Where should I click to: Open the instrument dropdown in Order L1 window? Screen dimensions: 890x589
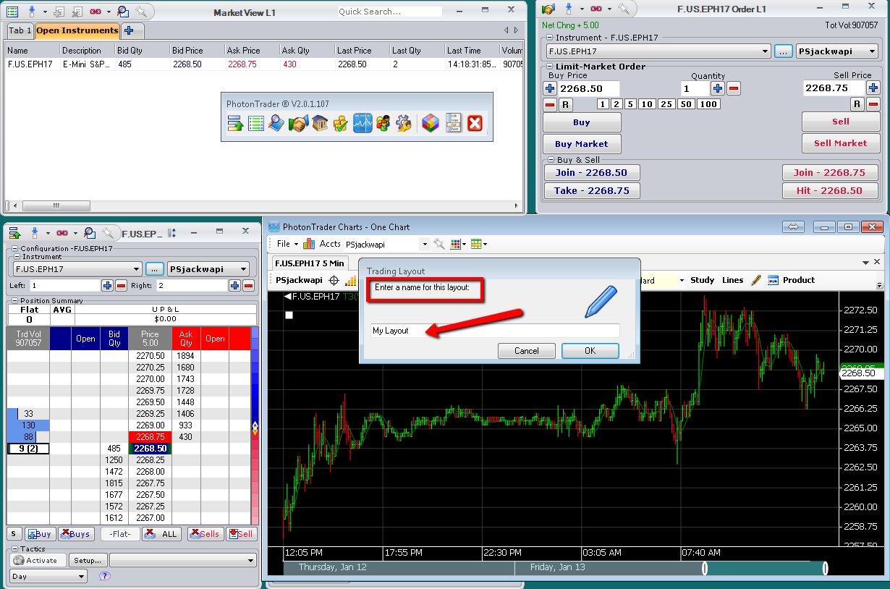[x=766, y=51]
